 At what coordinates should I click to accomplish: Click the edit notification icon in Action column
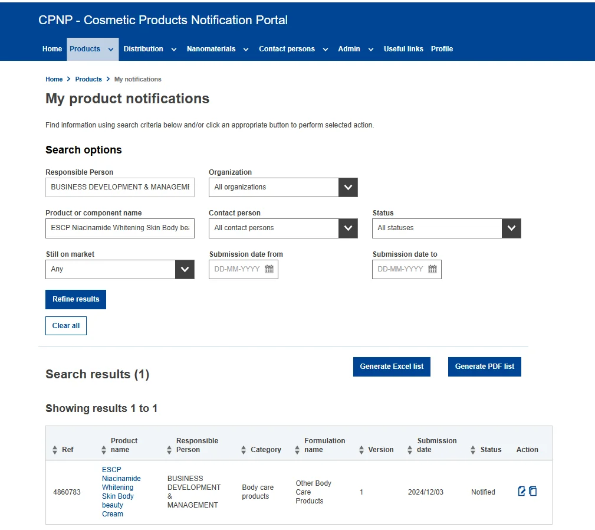(521, 491)
